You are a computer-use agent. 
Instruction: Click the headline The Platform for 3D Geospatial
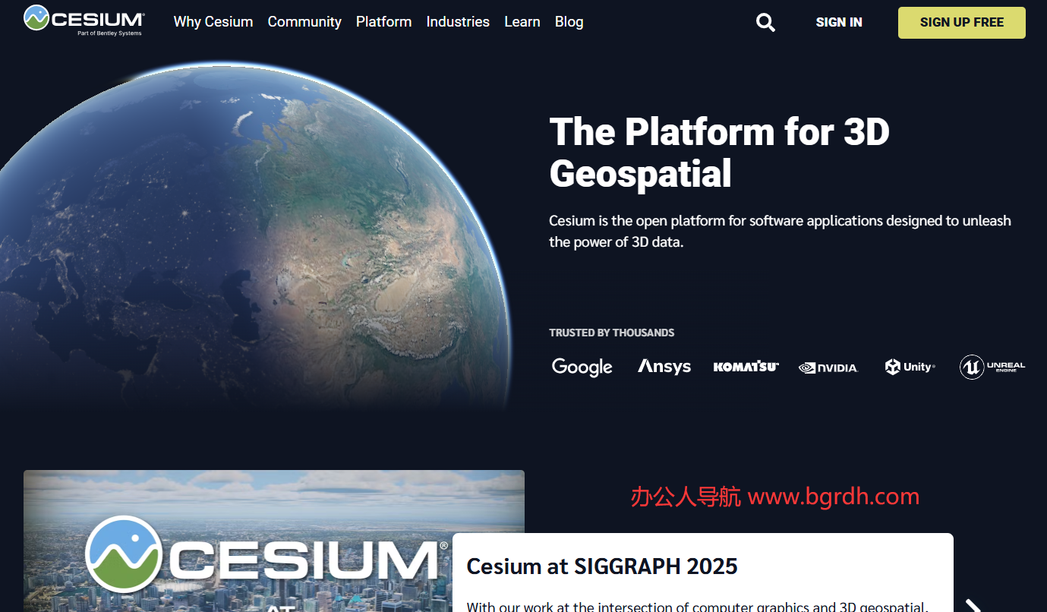tap(719, 153)
